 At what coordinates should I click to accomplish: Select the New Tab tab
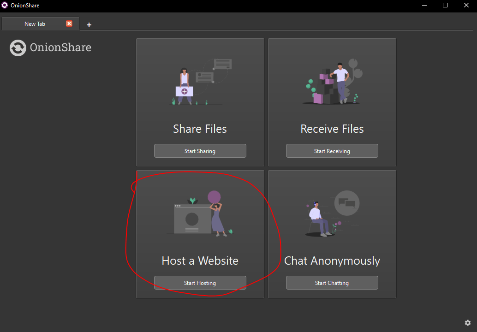pyautogui.click(x=41, y=24)
